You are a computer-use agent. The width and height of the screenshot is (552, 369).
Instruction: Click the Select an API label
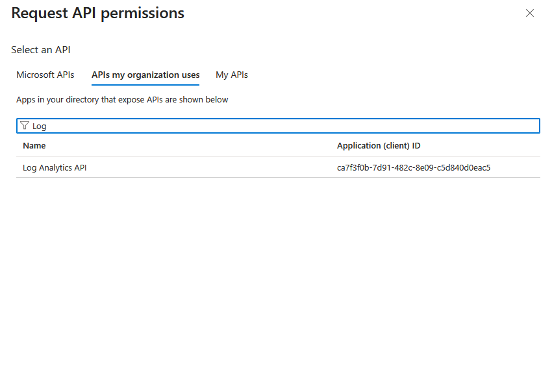pyautogui.click(x=41, y=50)
